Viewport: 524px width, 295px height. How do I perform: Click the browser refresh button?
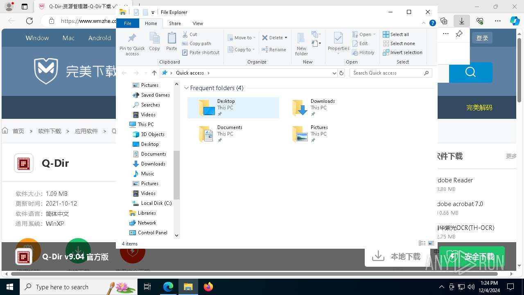point(29,21)
